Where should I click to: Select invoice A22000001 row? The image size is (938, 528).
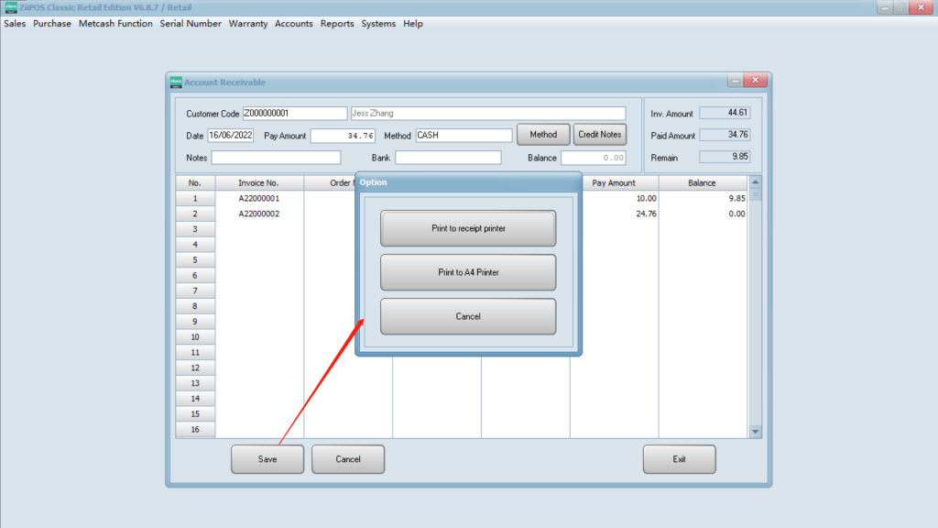click(259, 198)
